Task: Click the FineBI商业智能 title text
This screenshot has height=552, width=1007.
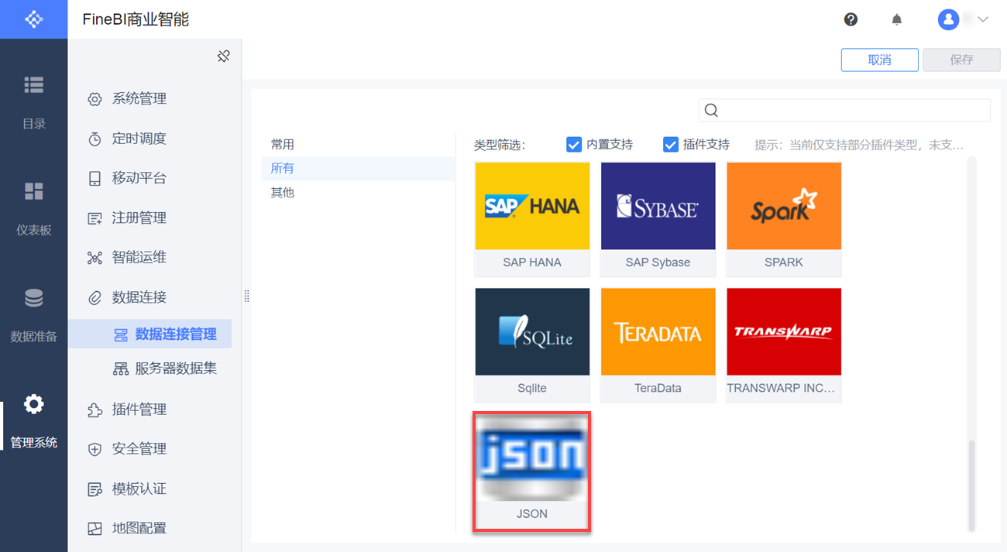Action: pos(136,19)
